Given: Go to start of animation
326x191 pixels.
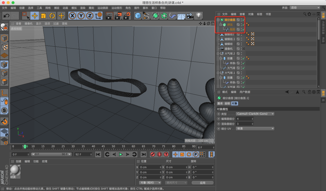Looking at the screenshot, I should point(98,154).
